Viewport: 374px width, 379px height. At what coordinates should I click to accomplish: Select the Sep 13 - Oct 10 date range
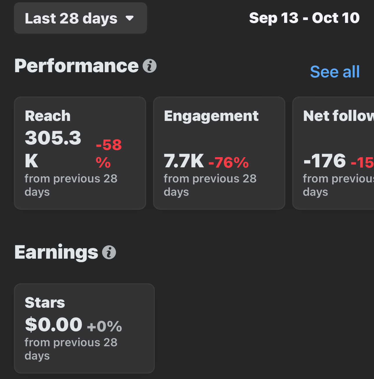(304, 18)
